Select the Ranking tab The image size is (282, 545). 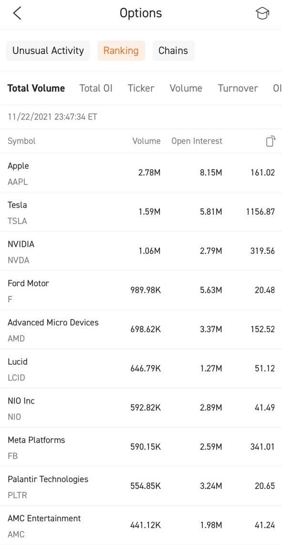(x=121, y=51)
